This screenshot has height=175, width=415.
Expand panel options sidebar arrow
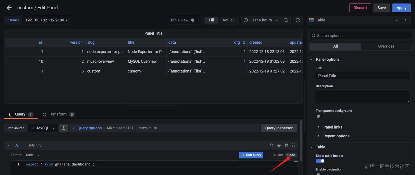406,20
